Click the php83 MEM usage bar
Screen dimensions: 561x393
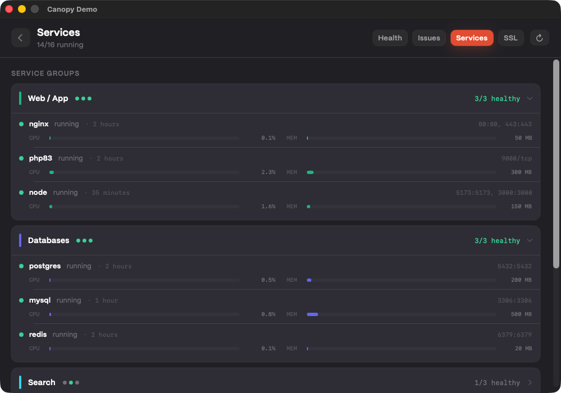pos(402,172)
